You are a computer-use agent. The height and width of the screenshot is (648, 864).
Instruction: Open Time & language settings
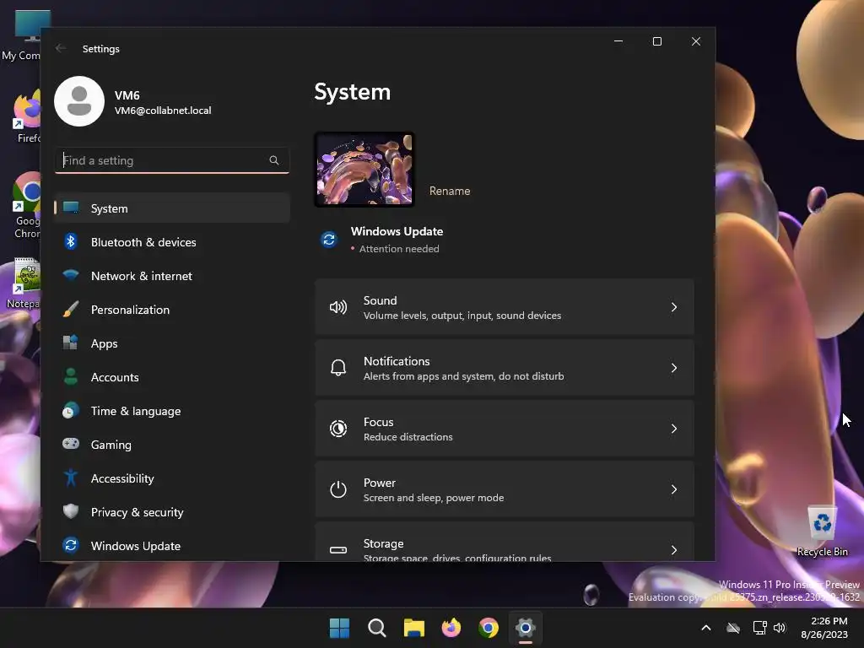coord(172,411)
